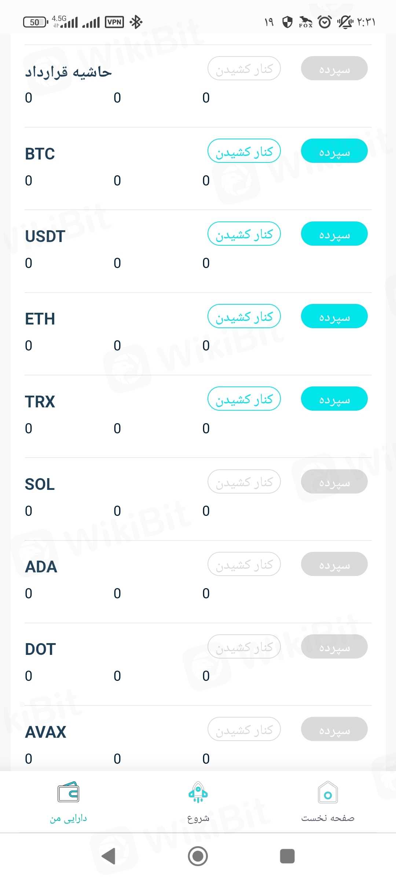Screen dimensions: 396x880
Task: Open recent apps square button
Action: [287, 856]
